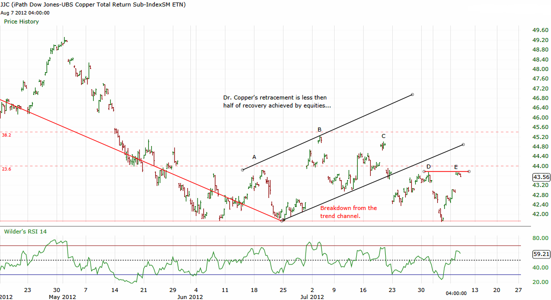This screenshot has height=300, width=551.
Task: Click the date axis label '18'
Action: pyautogui.click(x=254, y=290)
